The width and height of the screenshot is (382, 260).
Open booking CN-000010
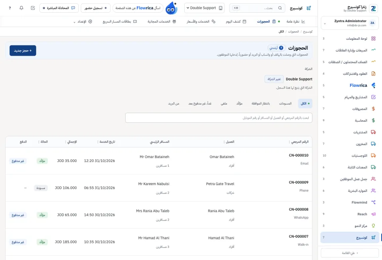point(298,155)
